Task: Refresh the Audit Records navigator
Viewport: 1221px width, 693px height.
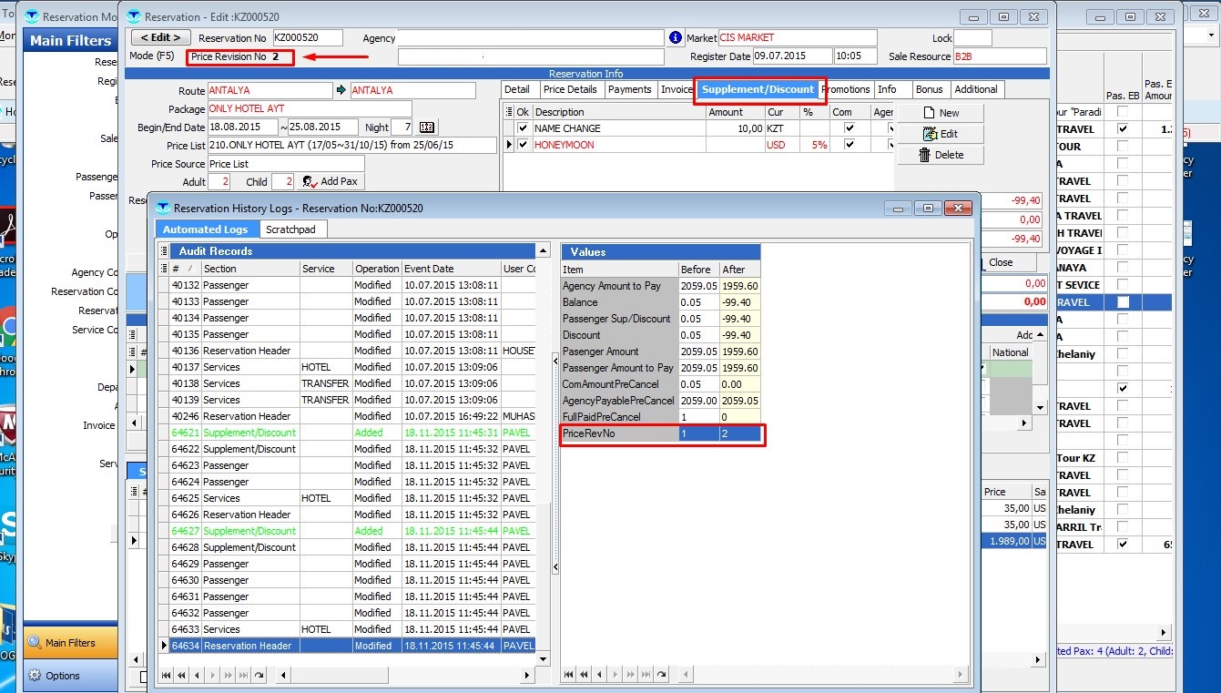Action: (259, 675)
